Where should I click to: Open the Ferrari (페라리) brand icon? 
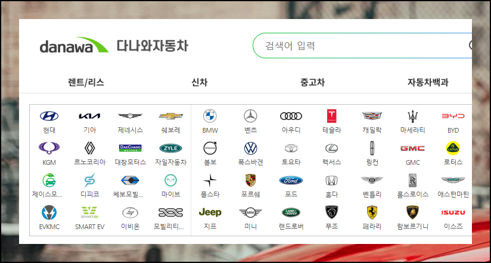click(372, 212)
